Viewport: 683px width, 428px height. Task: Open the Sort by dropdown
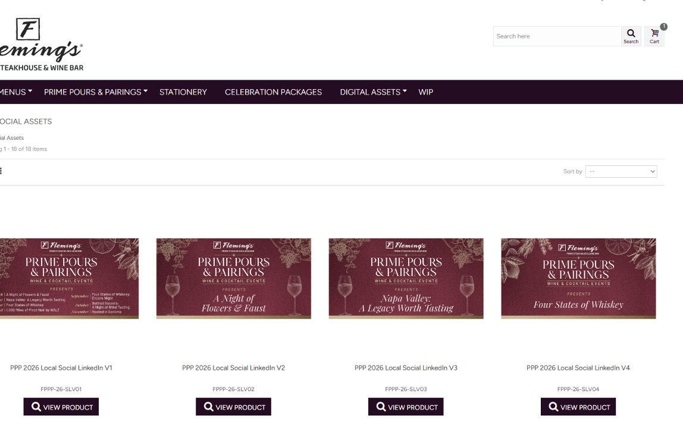click(621, 172)
